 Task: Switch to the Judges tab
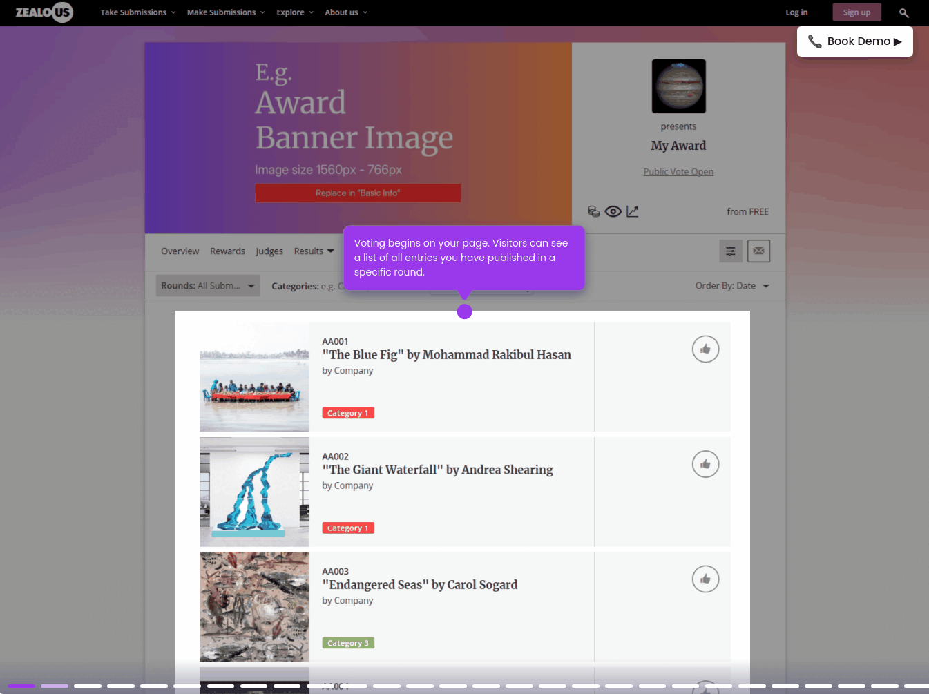(269, 251)
